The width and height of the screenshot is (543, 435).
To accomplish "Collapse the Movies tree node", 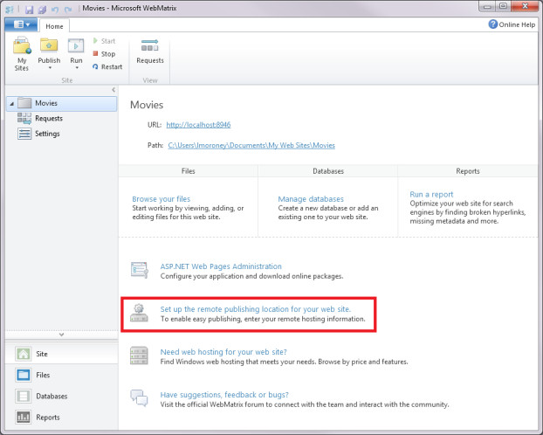I will tap(11, 104).
